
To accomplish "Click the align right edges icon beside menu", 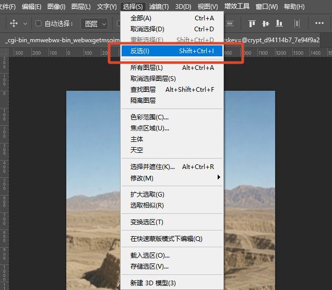I will click(x=230, y=23).
